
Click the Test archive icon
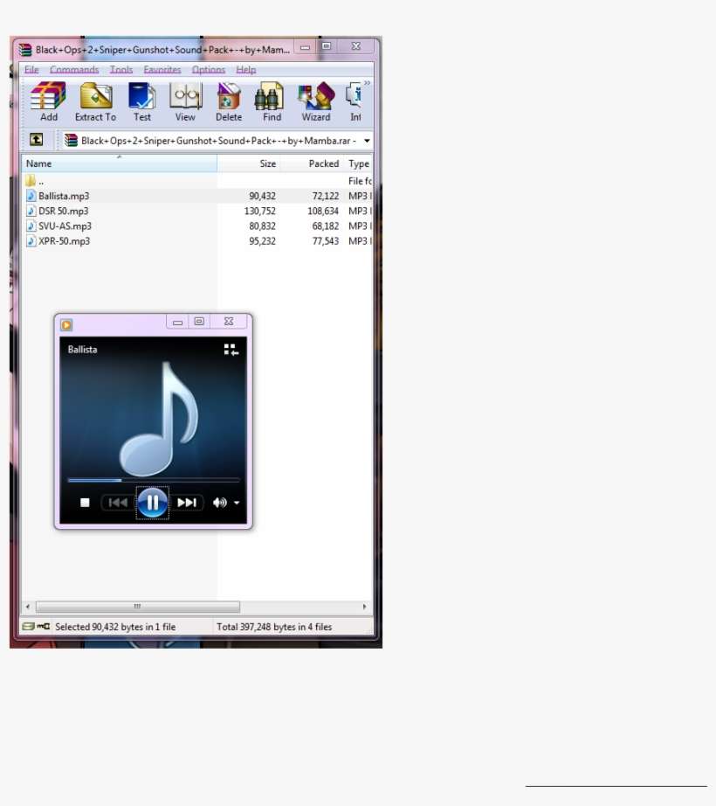click(x=141, y=101)
